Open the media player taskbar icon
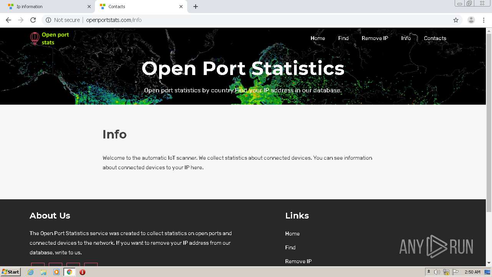This screenshot has width=492, height=277. point(57,272)
